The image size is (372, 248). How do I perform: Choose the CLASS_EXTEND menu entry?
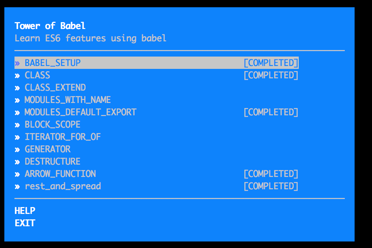pos(55,87)
